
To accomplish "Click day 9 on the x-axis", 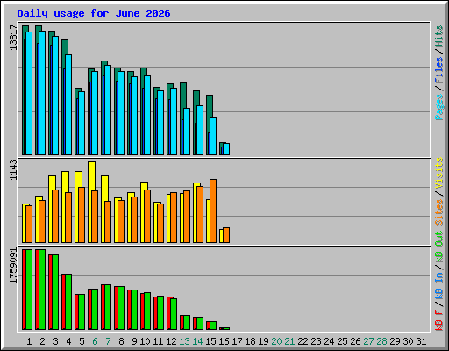I will pyautogui.click(x=134, y=341).
